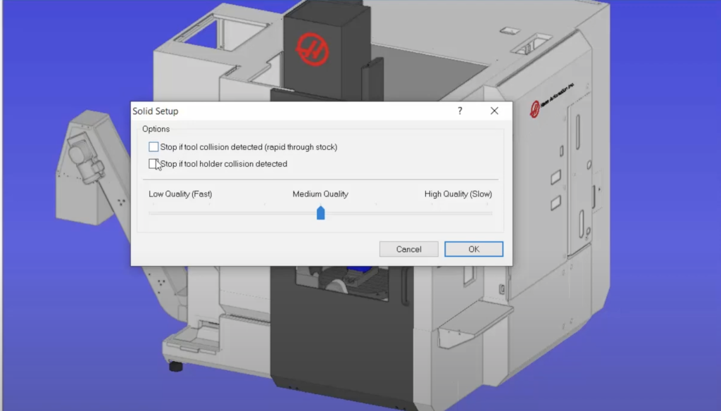Screen dimensions: 721x411
Task: Enable stop if tool holder collision detected
Action: (x=153, y=164)
